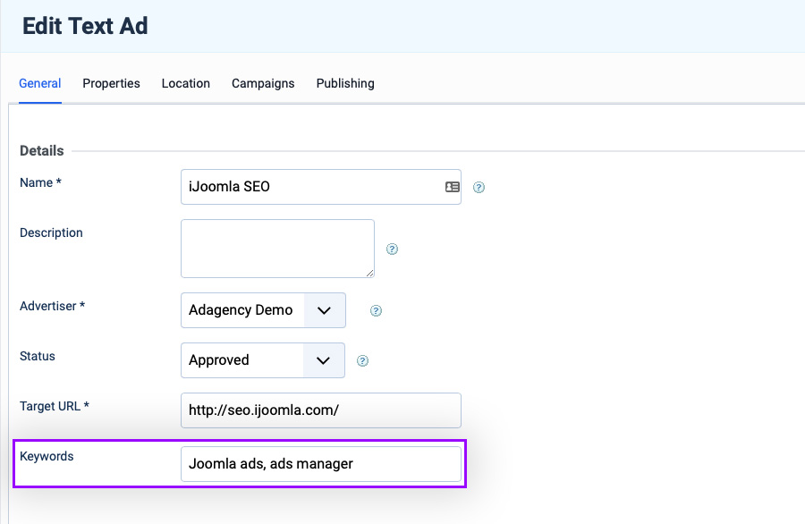Click the Target URL * field label
Viewport: 805px width, 524px height.
[x=55, y=407]
